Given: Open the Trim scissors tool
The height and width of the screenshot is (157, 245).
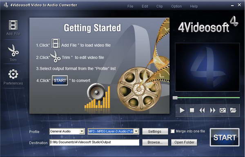Looking at the screenshot, I should pyautogui.click(x=13, y=50).
